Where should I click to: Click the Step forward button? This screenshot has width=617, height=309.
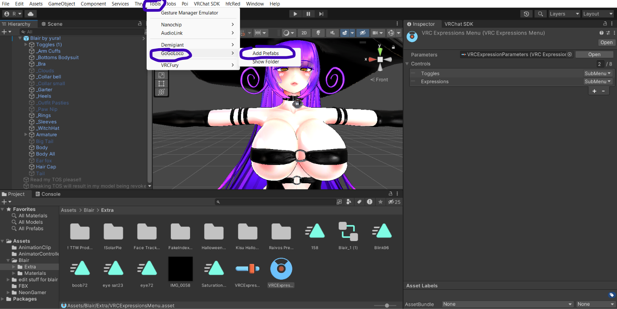tap(321, 14)
